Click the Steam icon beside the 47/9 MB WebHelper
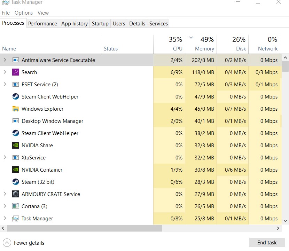289x251 pixels. click(15, 96)
